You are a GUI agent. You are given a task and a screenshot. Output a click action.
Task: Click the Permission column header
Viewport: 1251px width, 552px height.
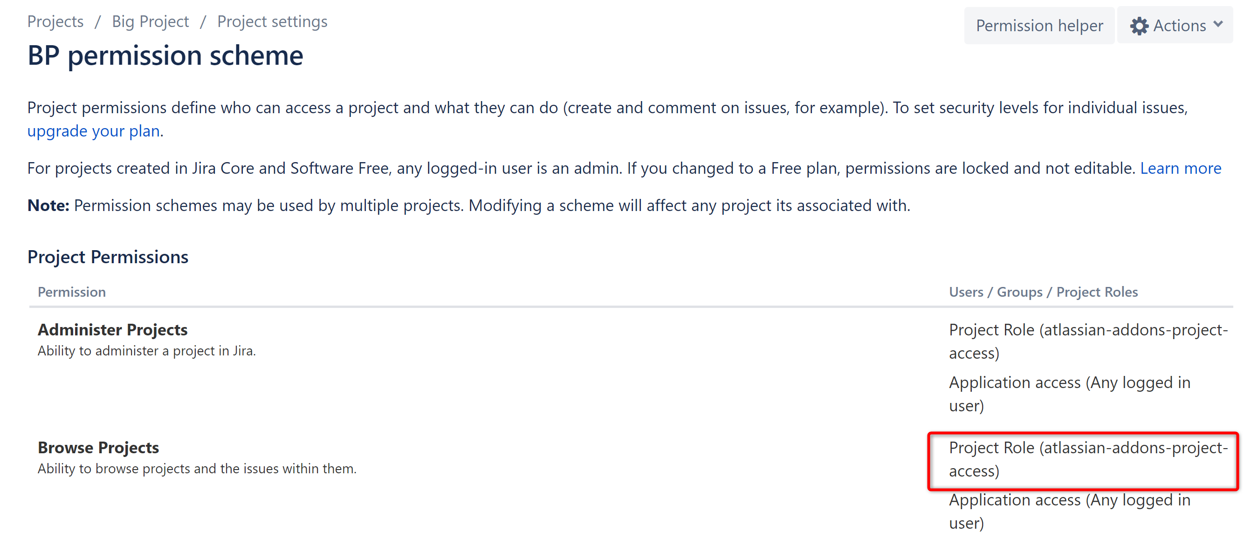click(x=71, y=292)
